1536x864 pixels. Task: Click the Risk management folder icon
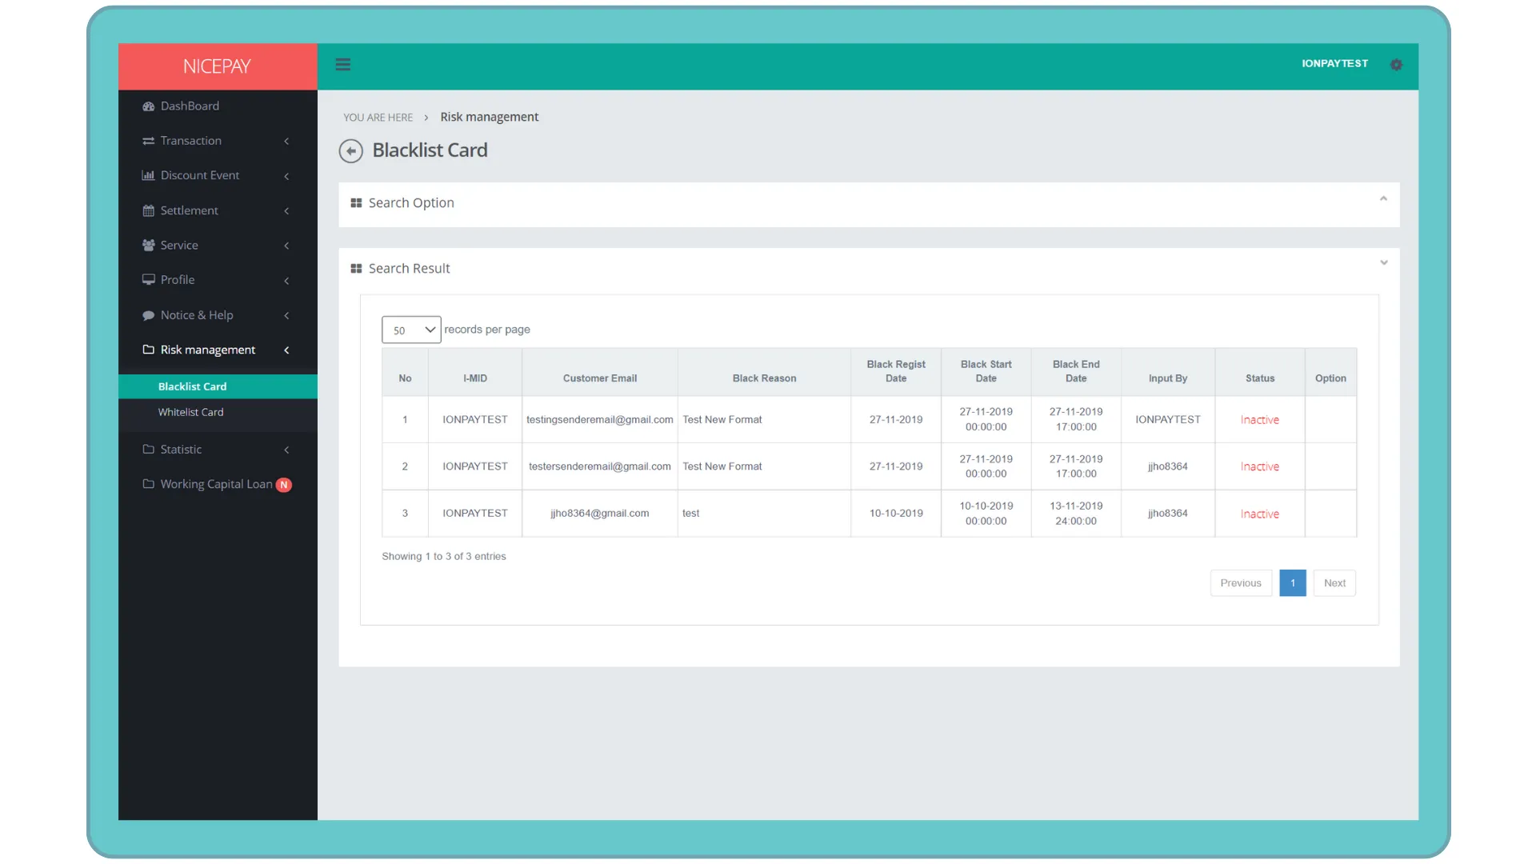[x=146, y=349]
